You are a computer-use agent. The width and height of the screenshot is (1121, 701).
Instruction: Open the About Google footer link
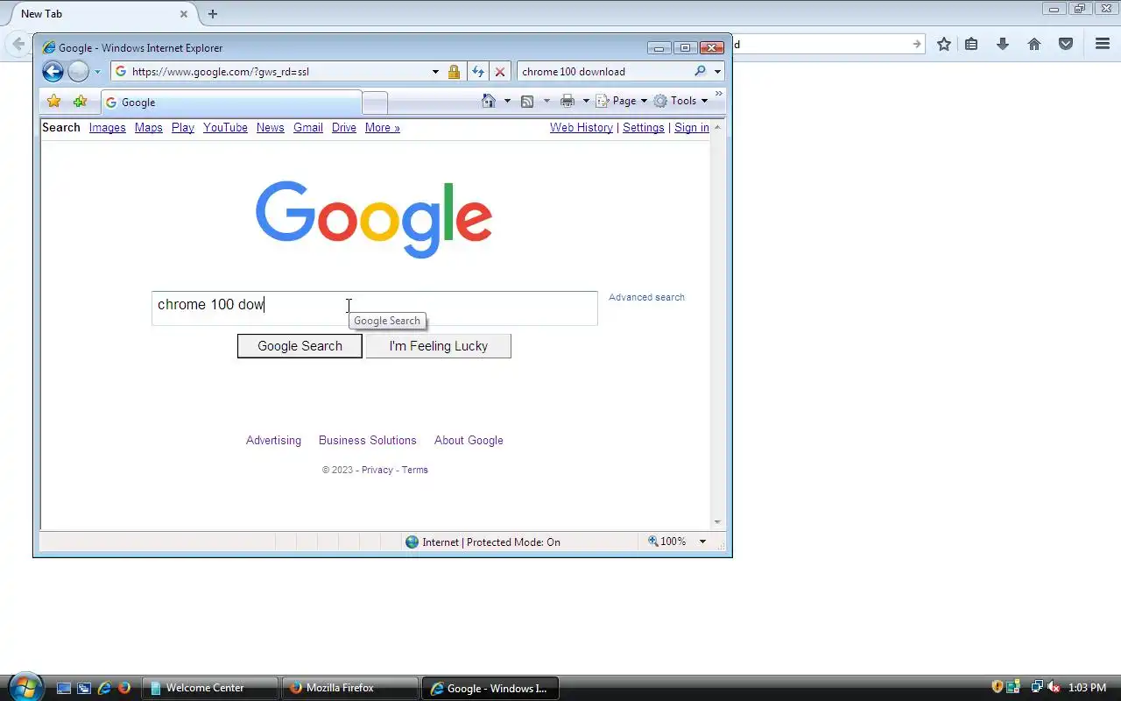469,440
